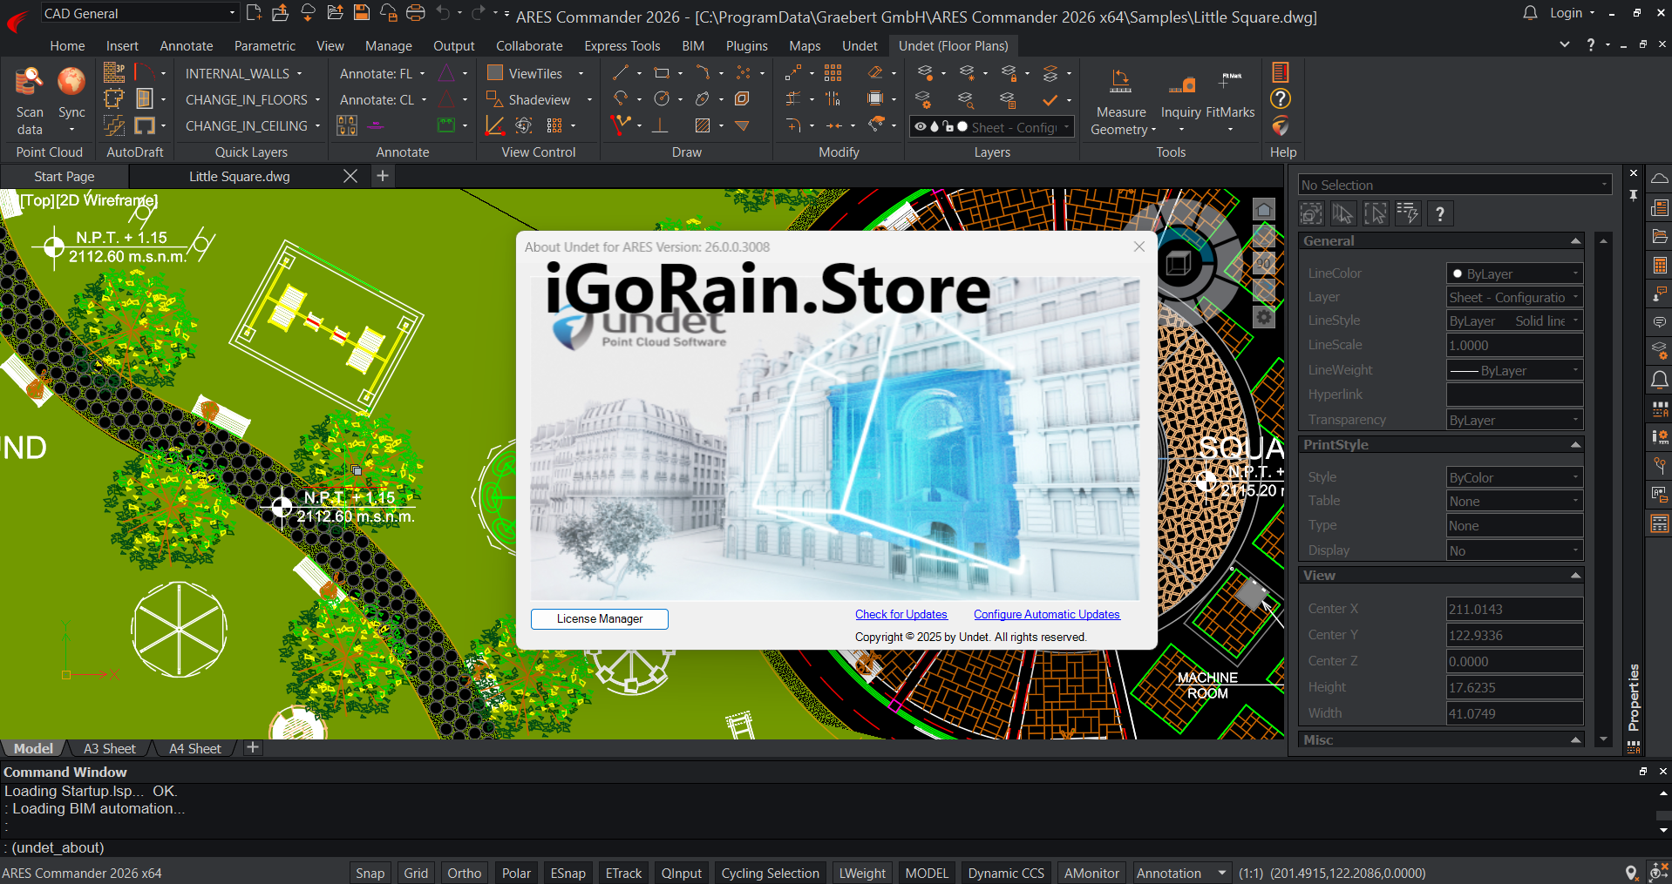Open the Sync point cloud tool
The width and height of the screenshot is (1672, 884).
pos(71,83)
